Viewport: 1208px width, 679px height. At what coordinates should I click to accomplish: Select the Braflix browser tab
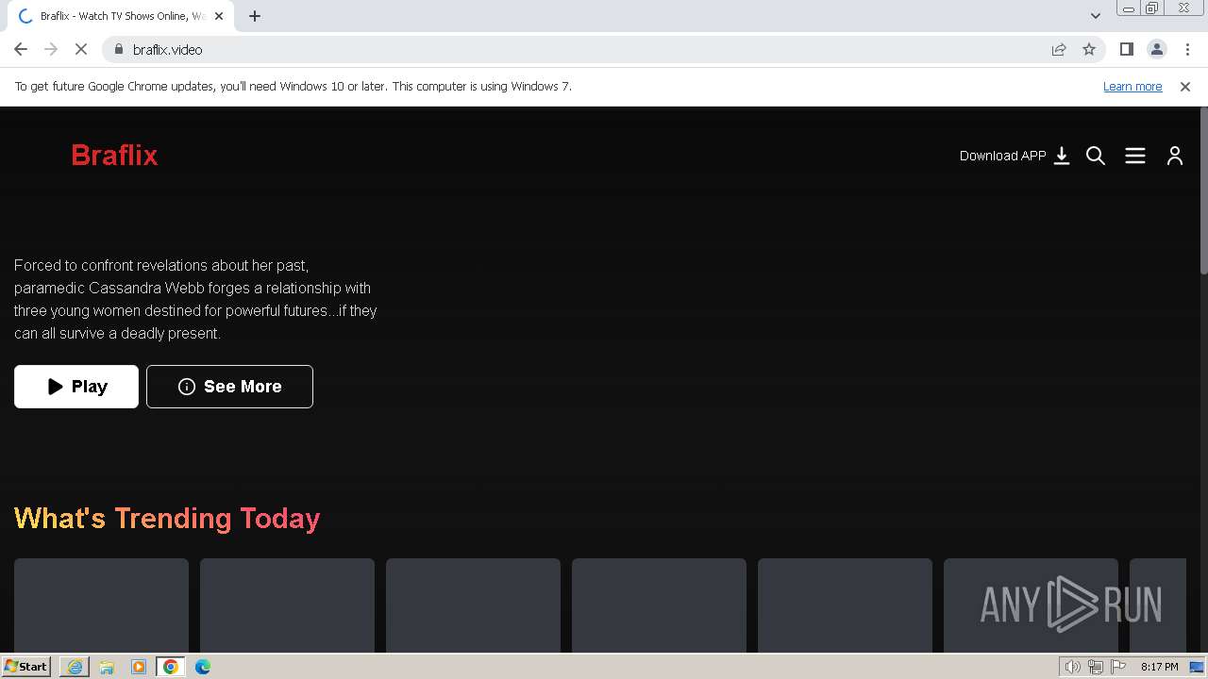click(121, 16)
